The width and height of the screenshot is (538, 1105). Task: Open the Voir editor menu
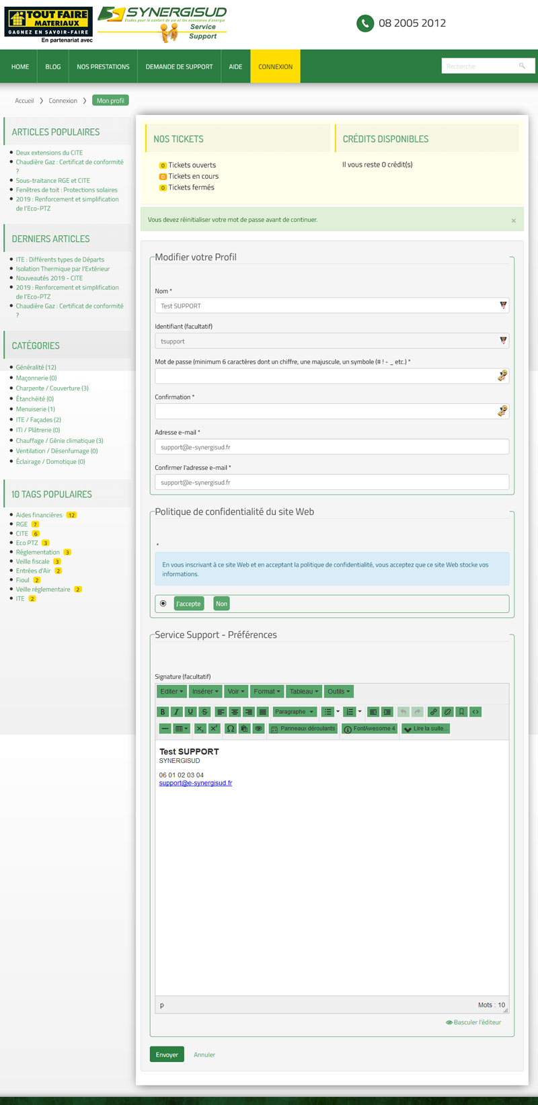pos(235,692)
